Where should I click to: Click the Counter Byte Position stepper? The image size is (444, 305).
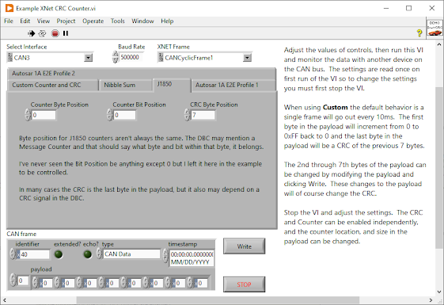28,115
